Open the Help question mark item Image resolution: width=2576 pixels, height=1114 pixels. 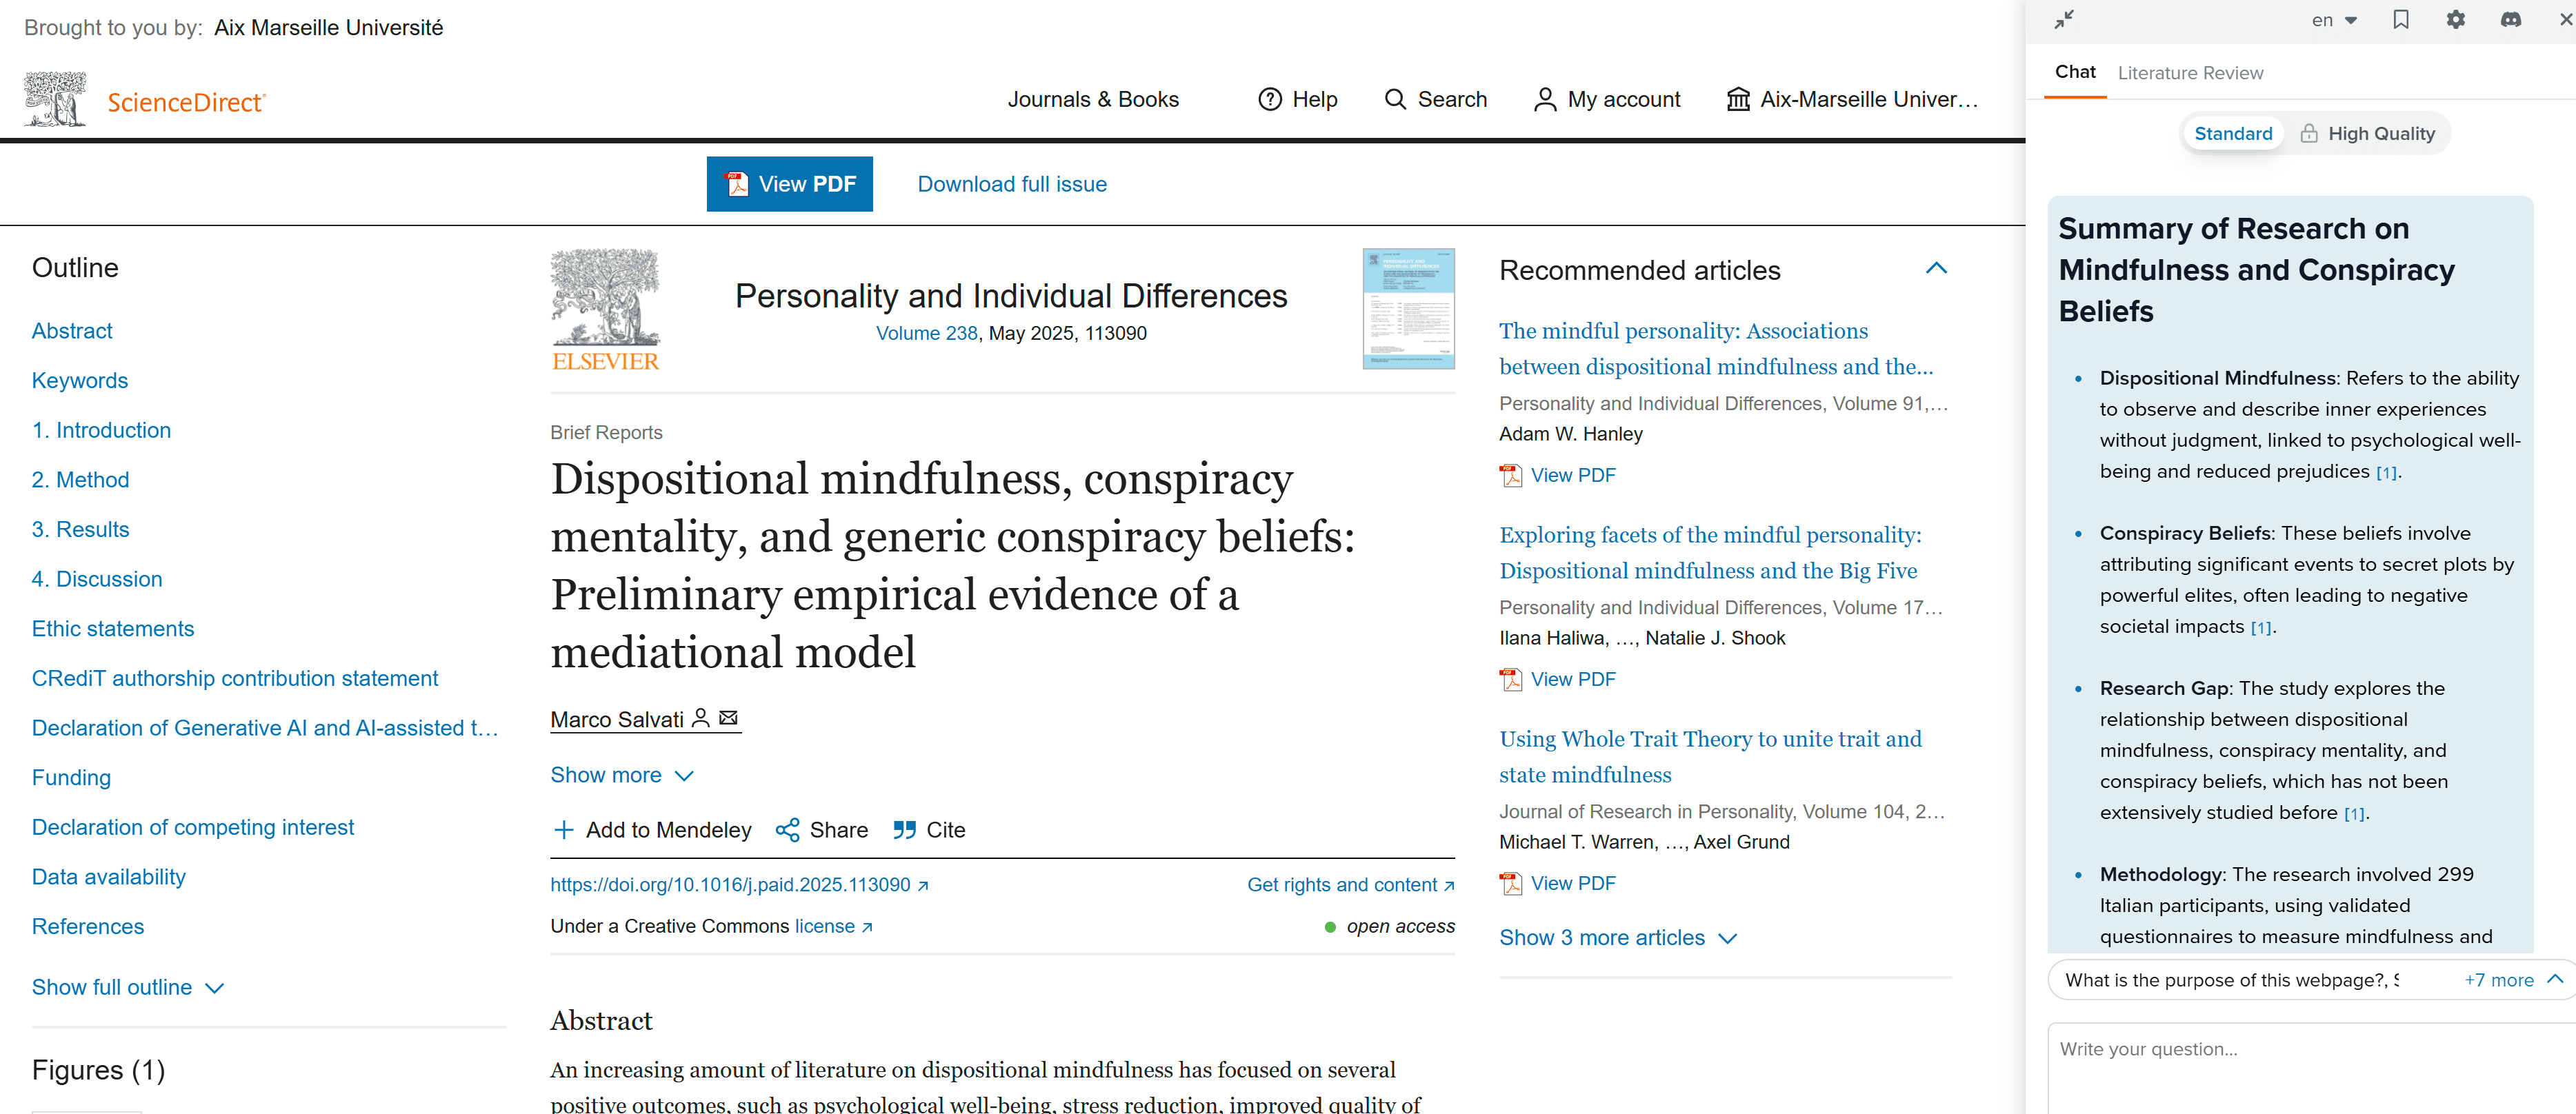[x=1297, y=99]
